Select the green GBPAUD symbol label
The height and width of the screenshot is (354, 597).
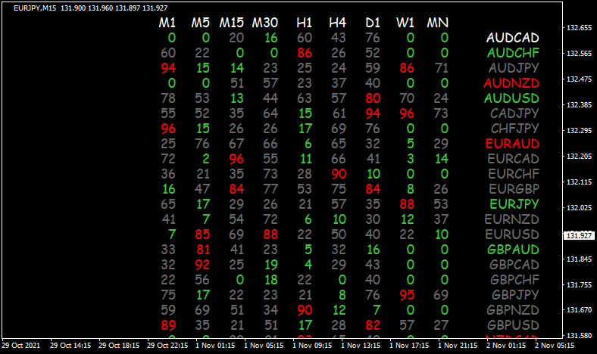[512, 250]
